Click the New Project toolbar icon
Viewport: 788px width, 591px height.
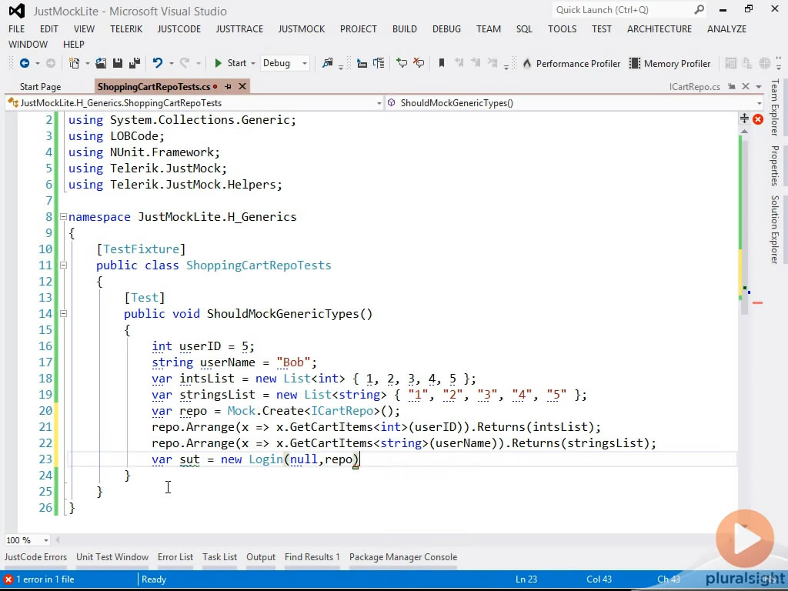74,63
